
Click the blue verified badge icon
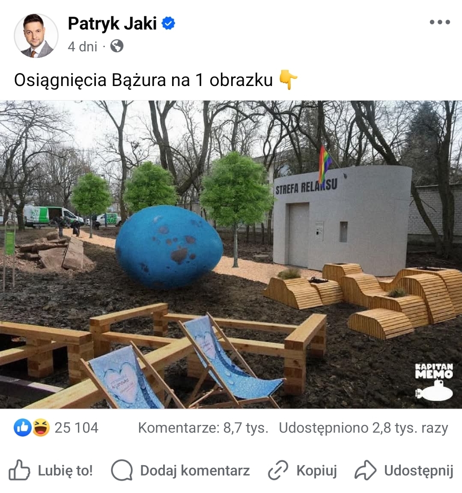[168, 24]
